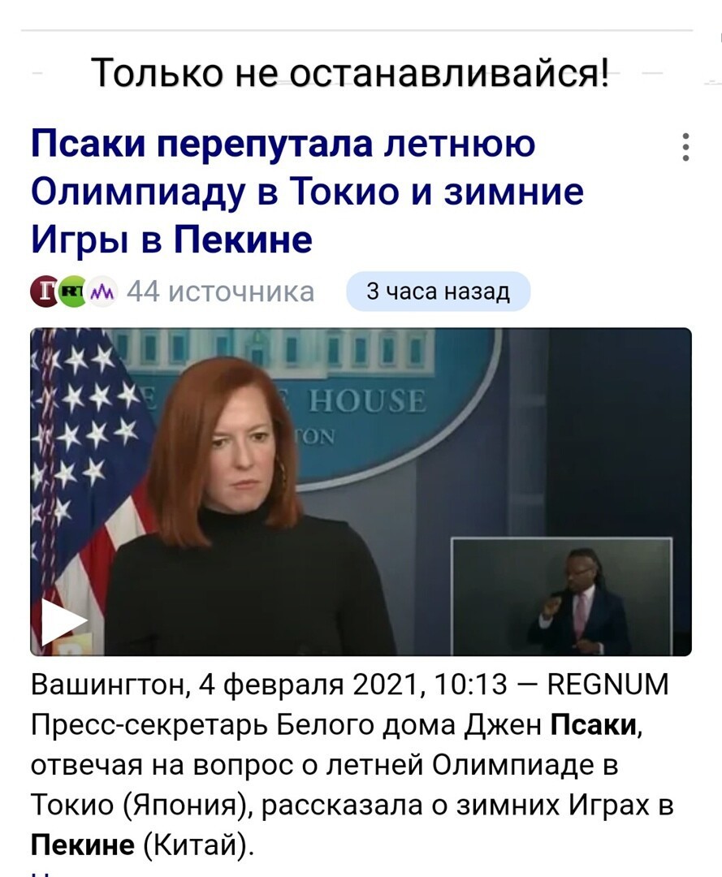Select the 3 часа назад chip

[x=438, y=292]
